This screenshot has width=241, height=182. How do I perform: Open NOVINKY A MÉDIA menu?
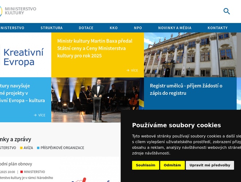coord(175,28)
